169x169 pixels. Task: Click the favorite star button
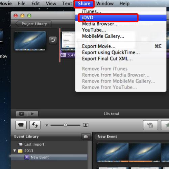(x=165, y=125)
